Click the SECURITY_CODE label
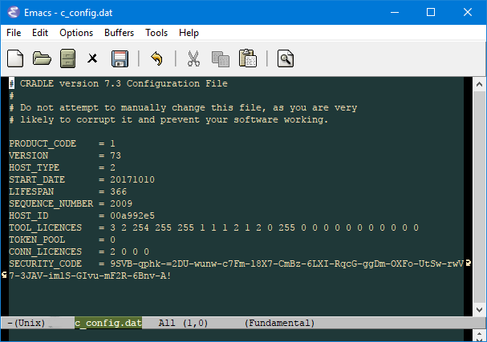Image resolution: width=487 pixels, height=342 pixels. point(46,264)
